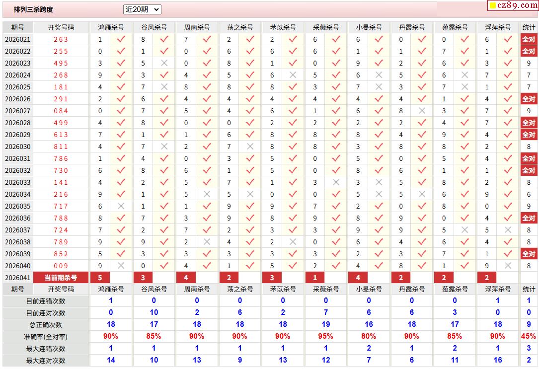The height and width of the screenshot is (369, 539).
Task: Select the red 当前期杀号 label cell
Action: [x=61, y=278]
